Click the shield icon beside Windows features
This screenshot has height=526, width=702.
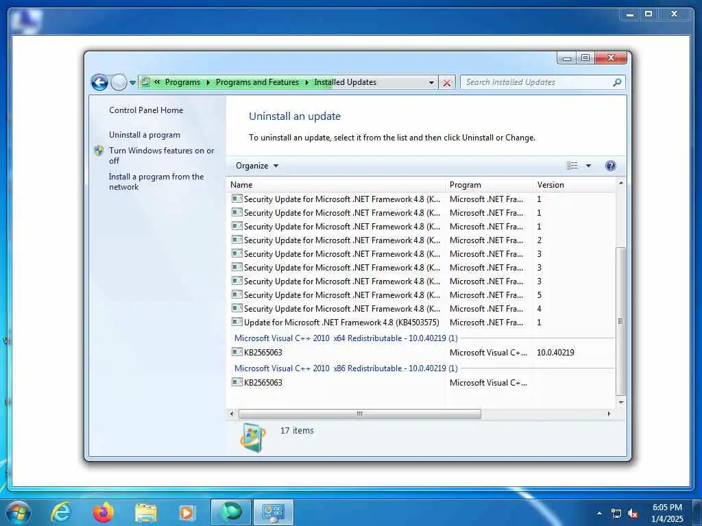[99, 151]
